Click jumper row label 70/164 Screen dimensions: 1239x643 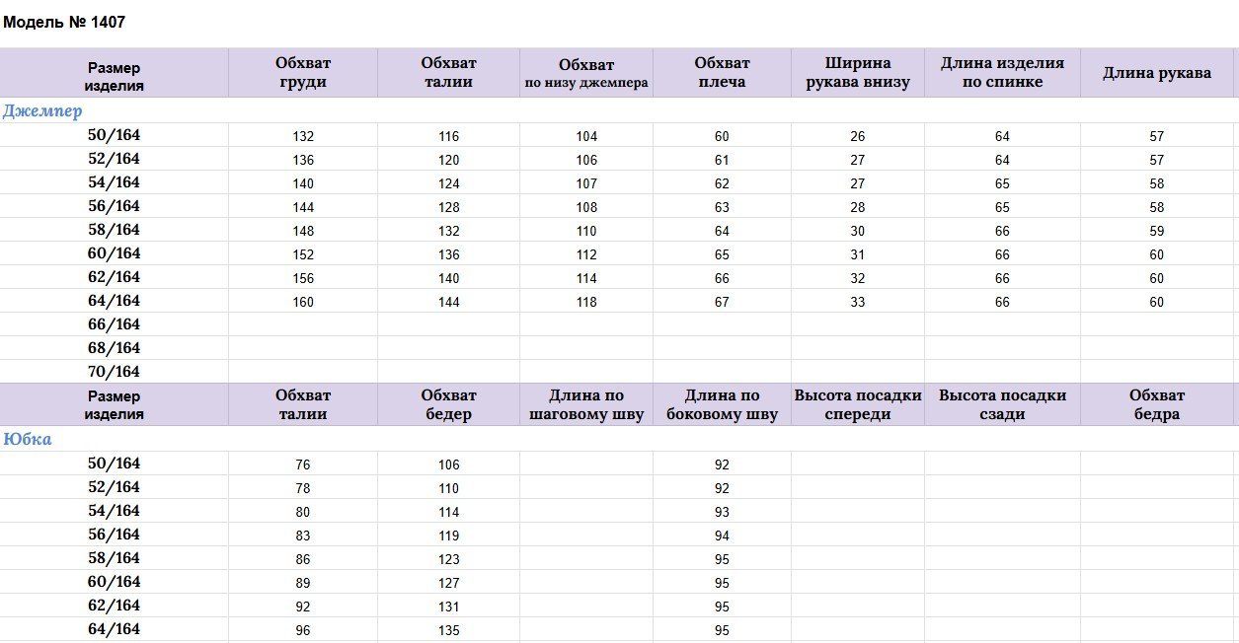point(115,372)
